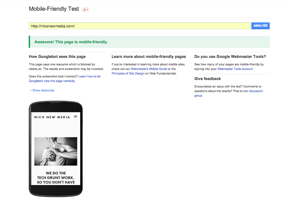This screenshot has width=286, height=215.
Task: Tap the hamburger menu in phone preview
Action: (76, 116)
